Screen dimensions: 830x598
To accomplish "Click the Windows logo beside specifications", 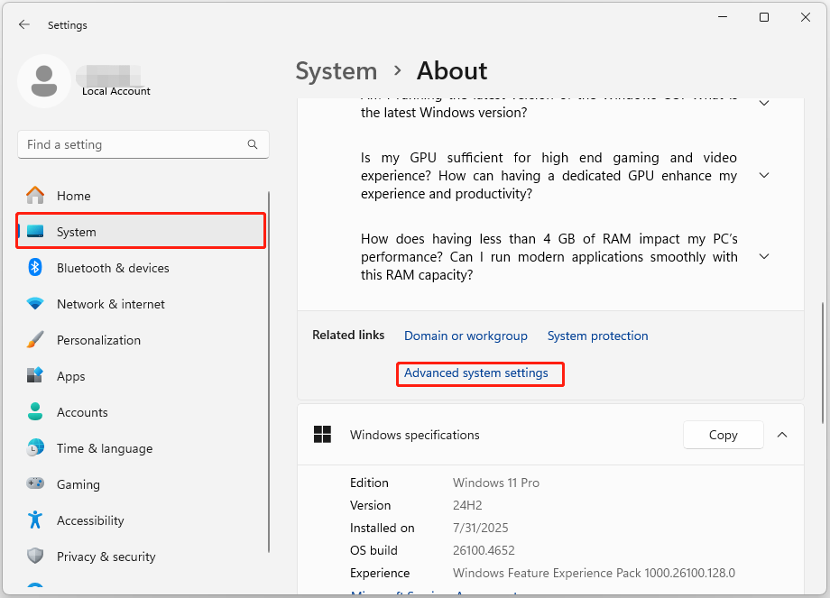I will point(322,435).
